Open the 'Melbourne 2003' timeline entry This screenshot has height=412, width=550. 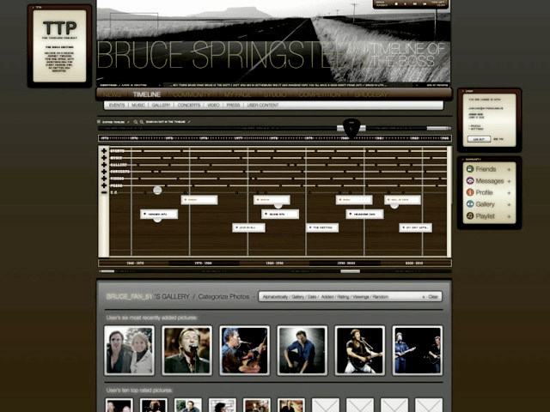(364, 214)
